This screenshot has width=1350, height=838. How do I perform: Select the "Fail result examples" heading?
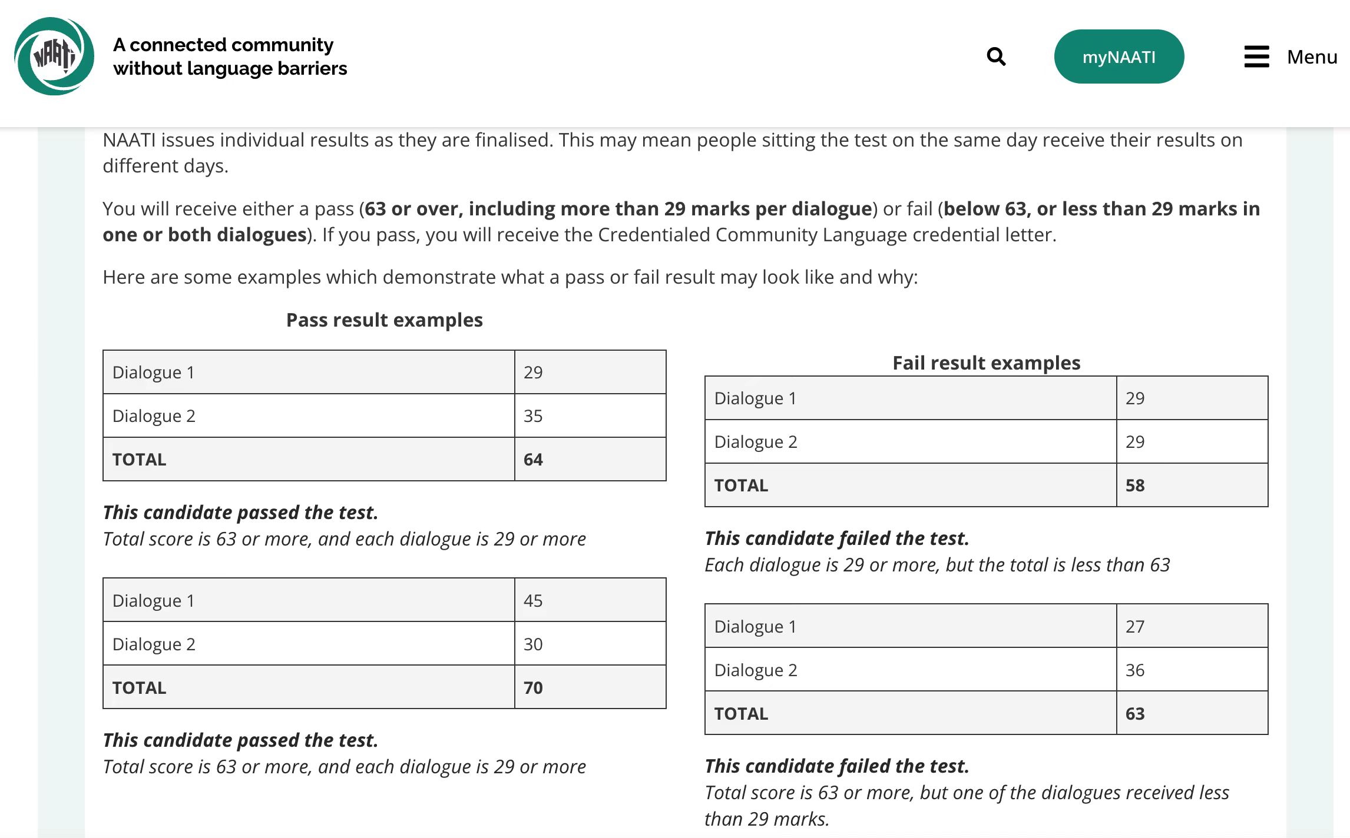(986, 363)
